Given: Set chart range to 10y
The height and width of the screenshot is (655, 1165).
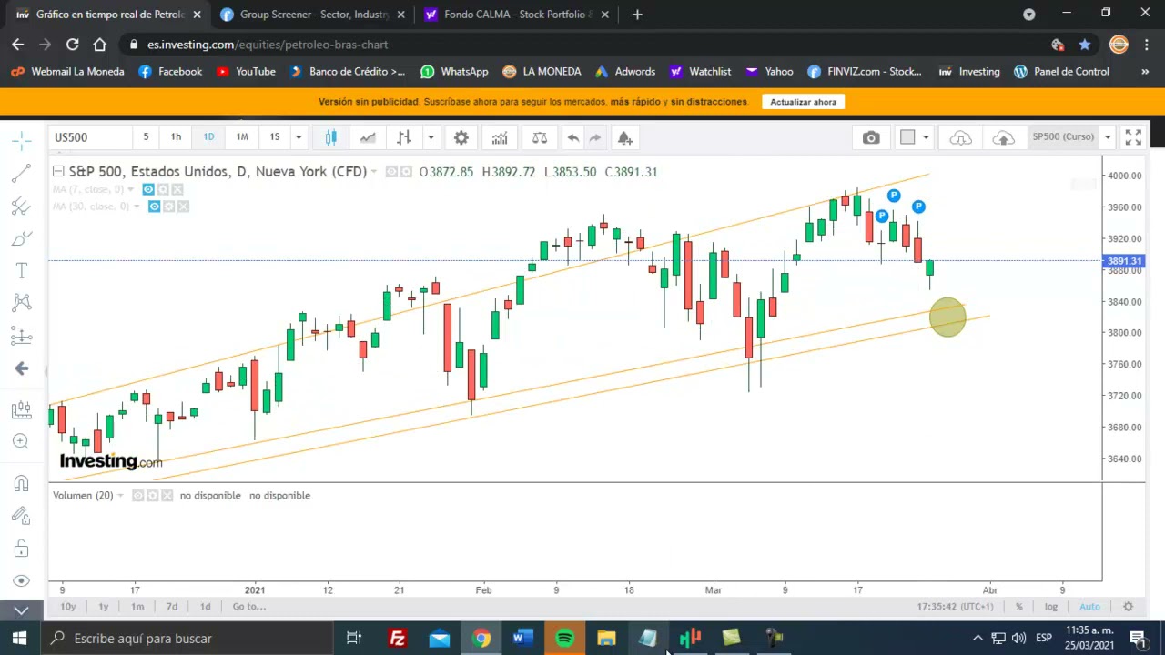Looking at the screenshot, I should click(x=68, y=607).
